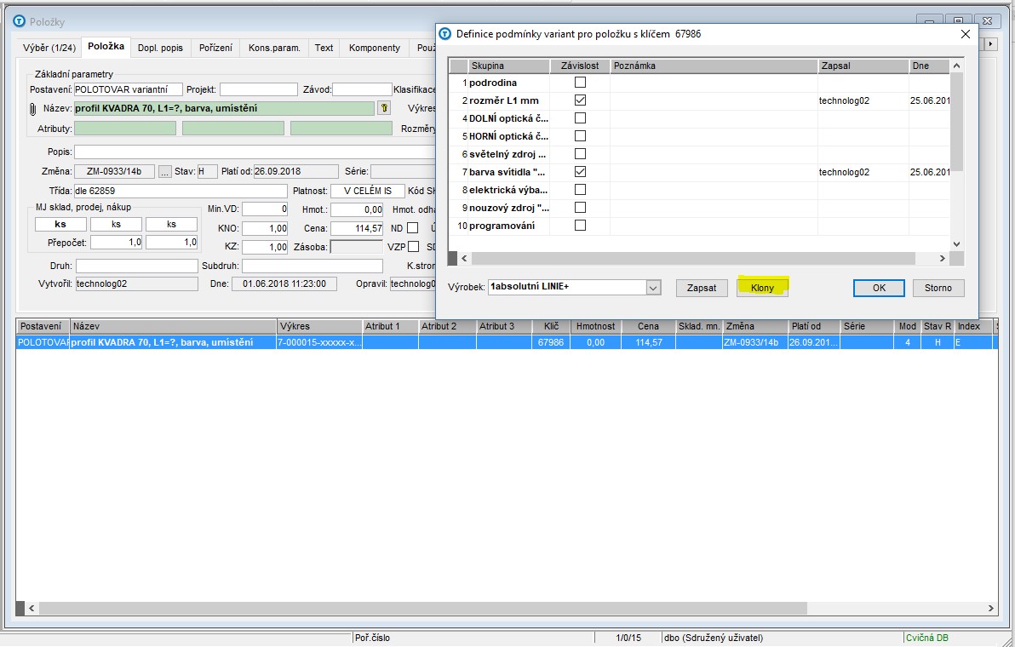Uncheck Závislost for rozměr L1 mm
The width and height of the screenshot is (1015, 647).
pos(580,100)
